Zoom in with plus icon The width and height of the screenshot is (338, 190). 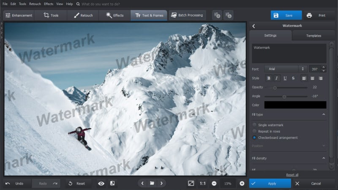(x=242, y=184)
